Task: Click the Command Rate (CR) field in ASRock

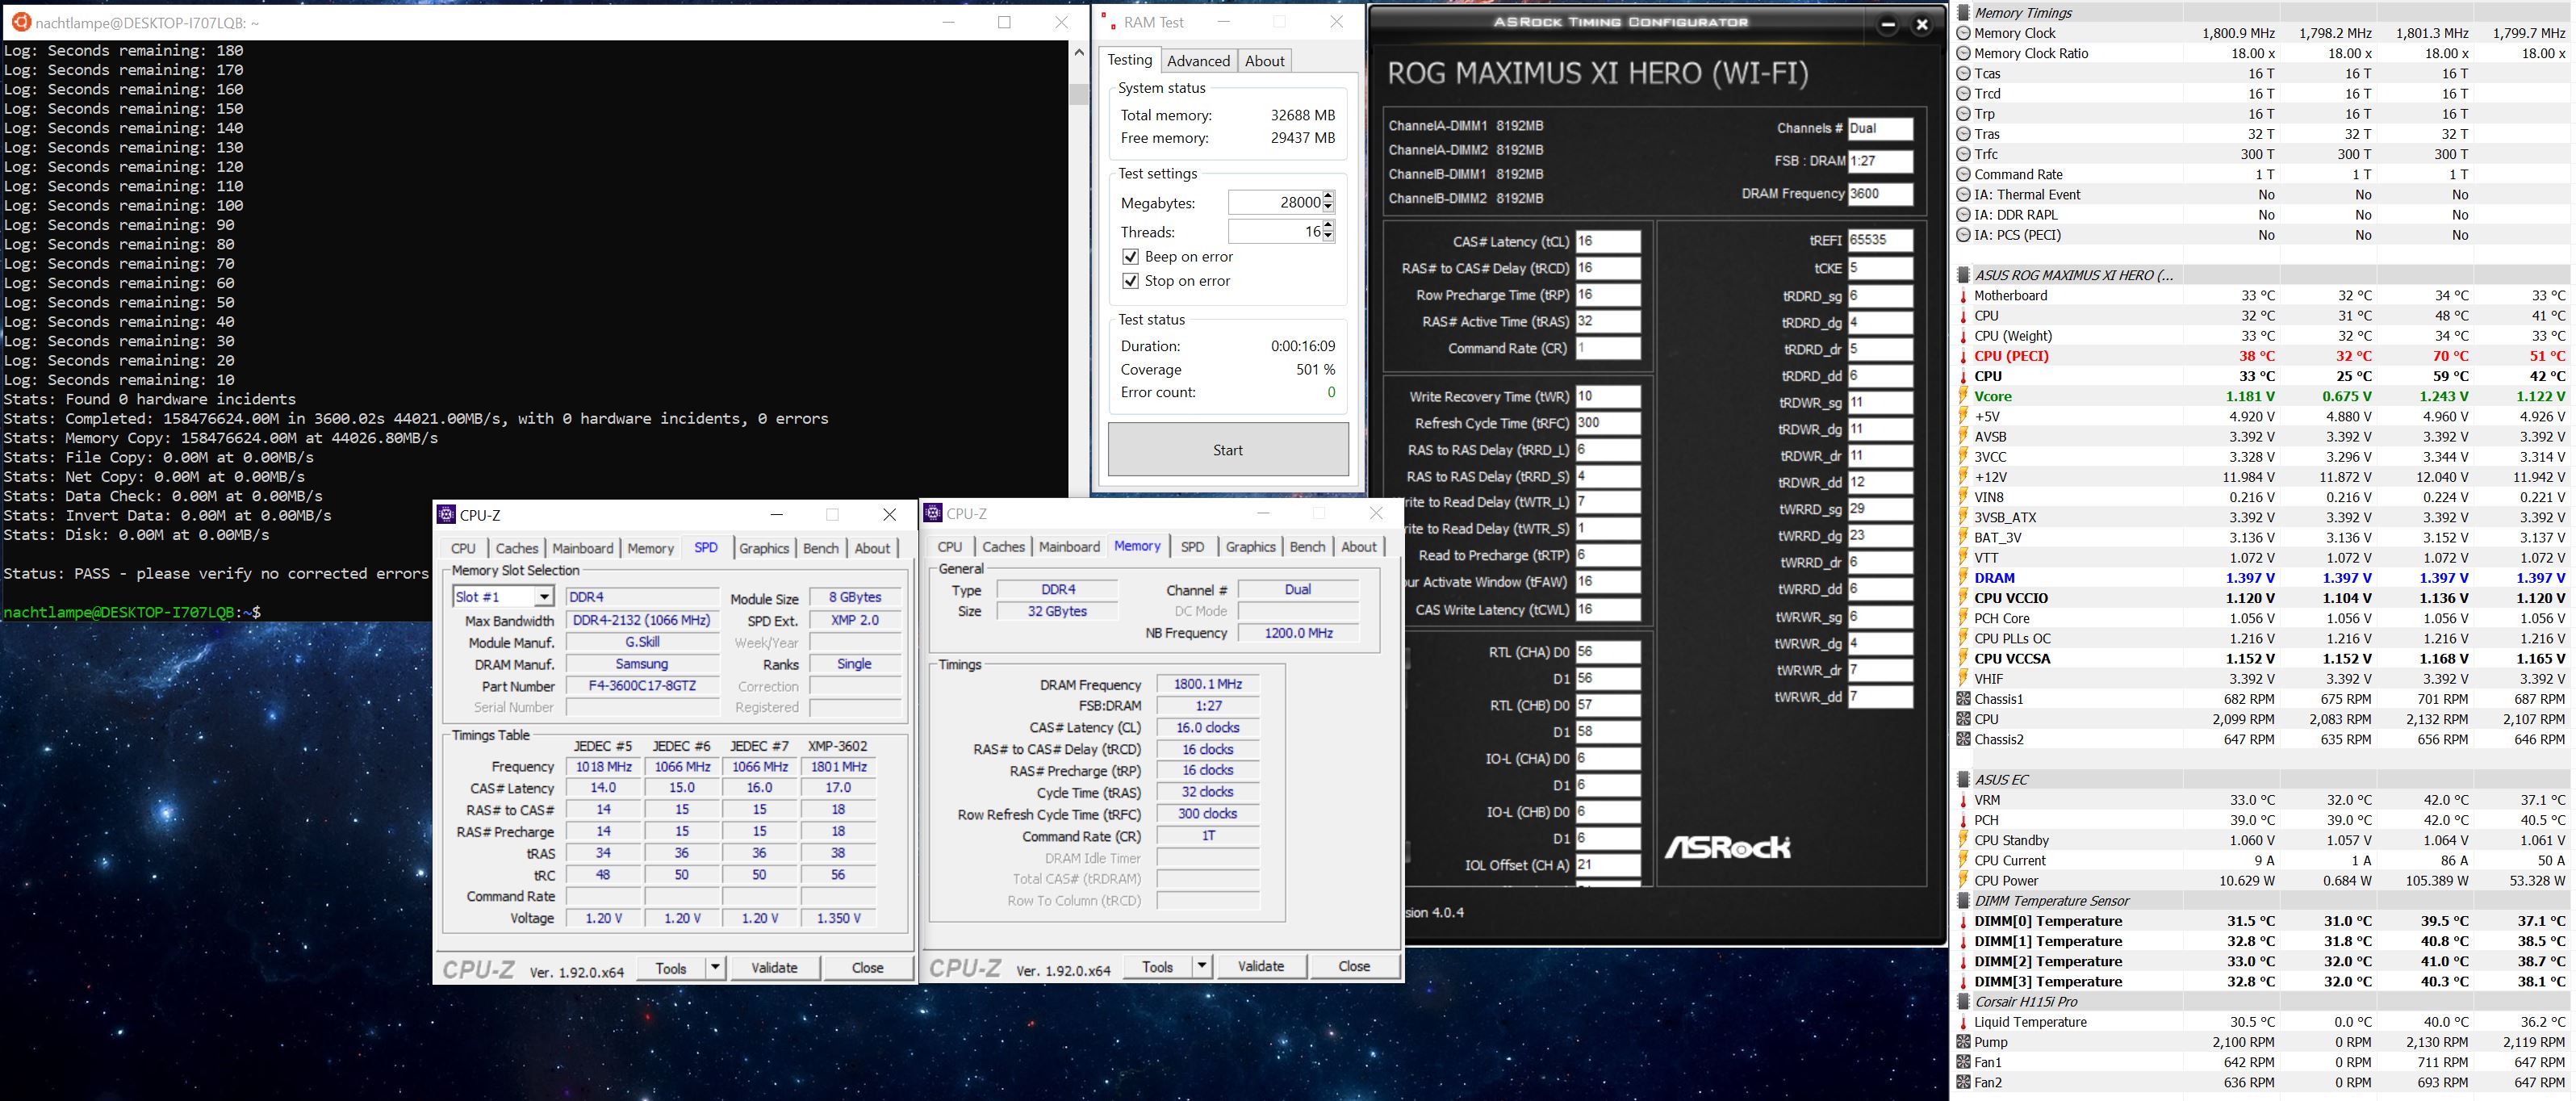Action: [x=1607, y=348]
